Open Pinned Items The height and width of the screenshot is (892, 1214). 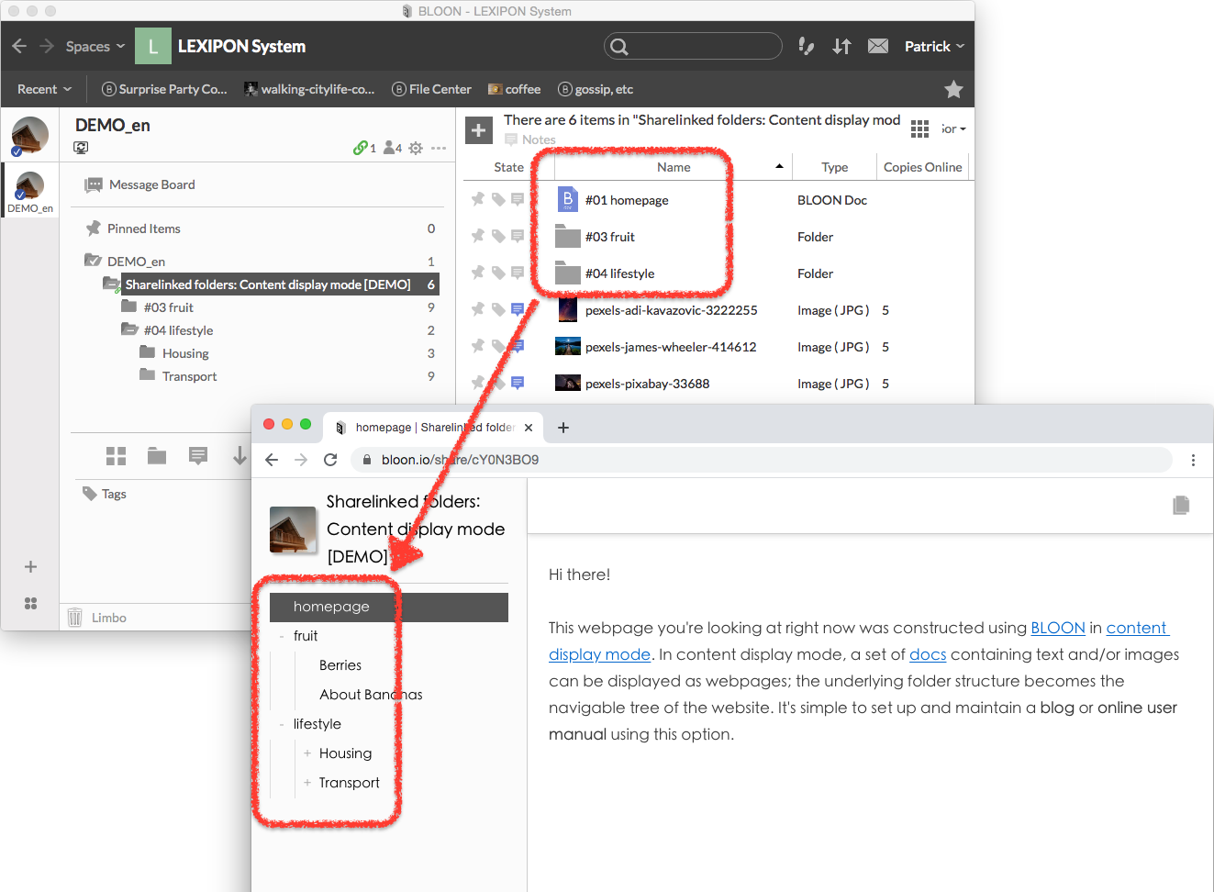coord(133,229)
